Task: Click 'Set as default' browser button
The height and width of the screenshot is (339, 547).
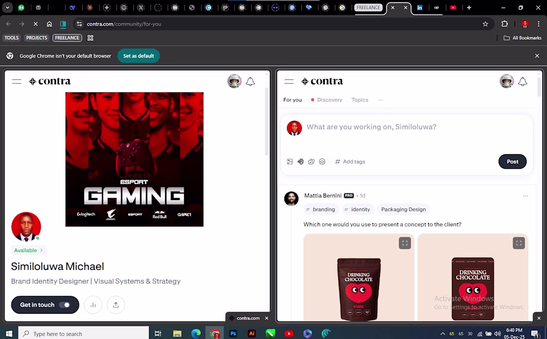Action: [139, 56]
